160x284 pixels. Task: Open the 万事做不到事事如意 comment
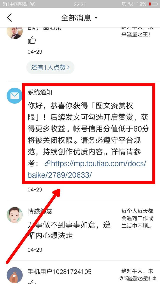coord(69,230)
